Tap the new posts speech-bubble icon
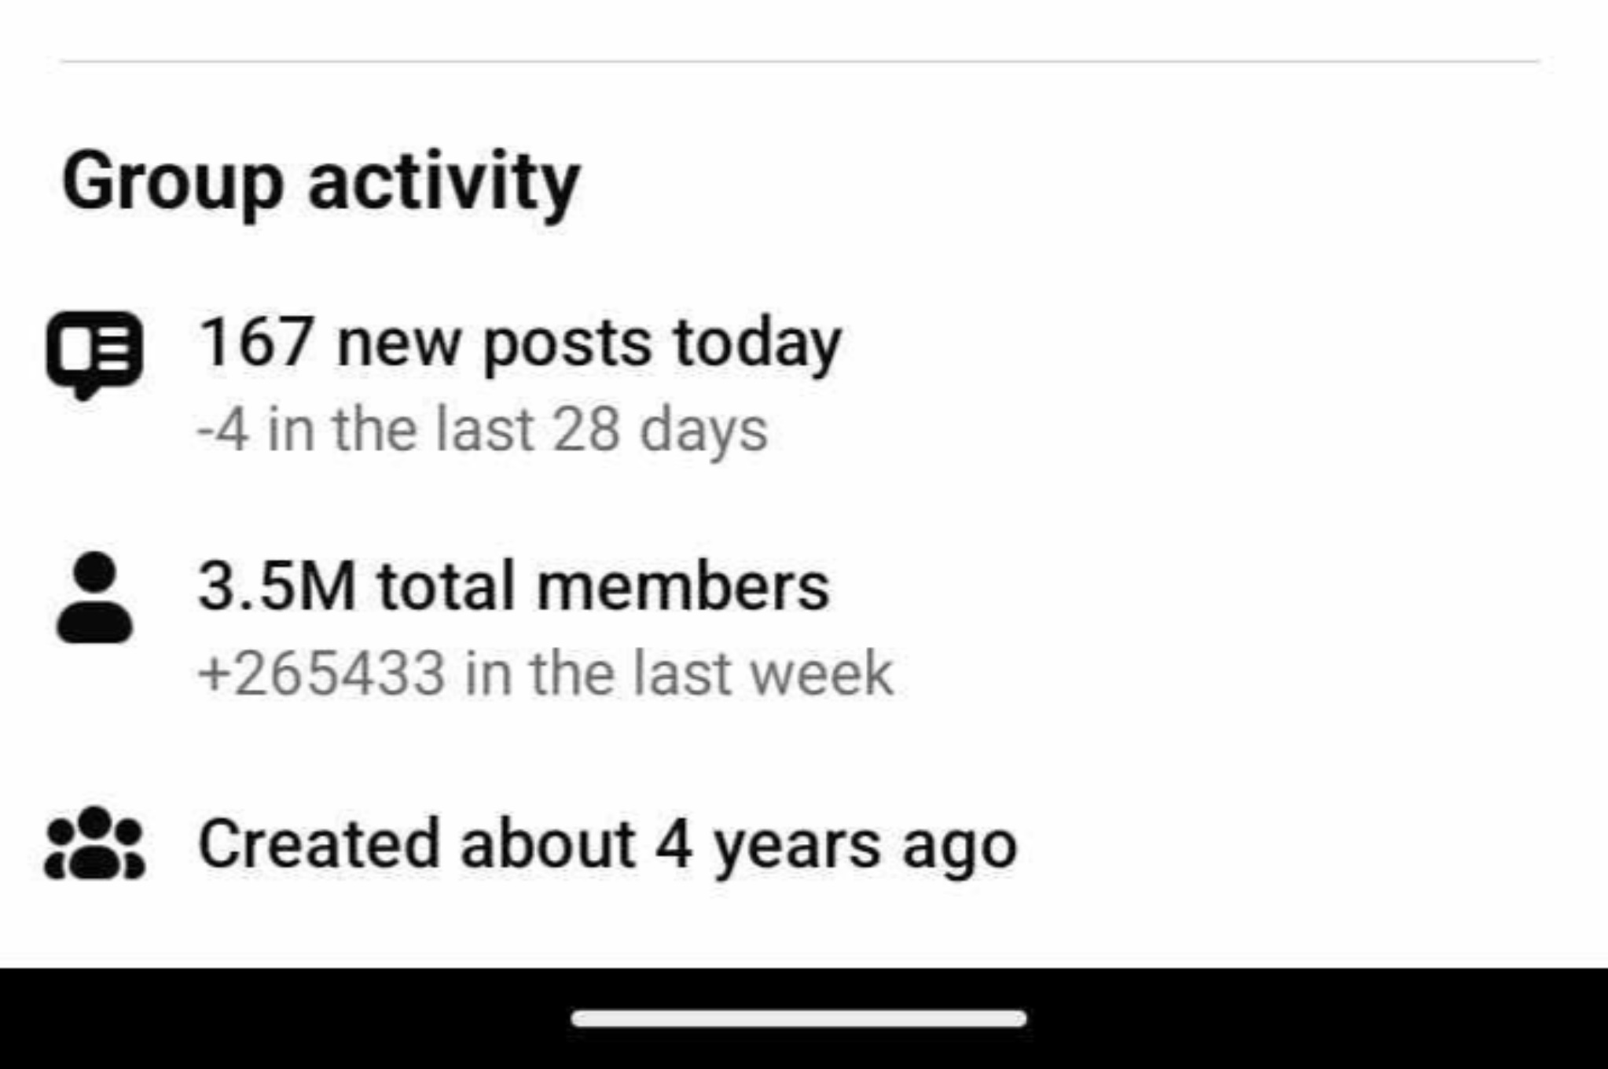 (x=94, y=355)
